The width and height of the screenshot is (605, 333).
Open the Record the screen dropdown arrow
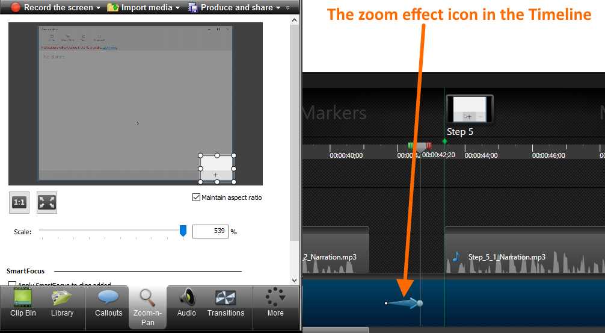pyautogui.click(x=98, y=8)
